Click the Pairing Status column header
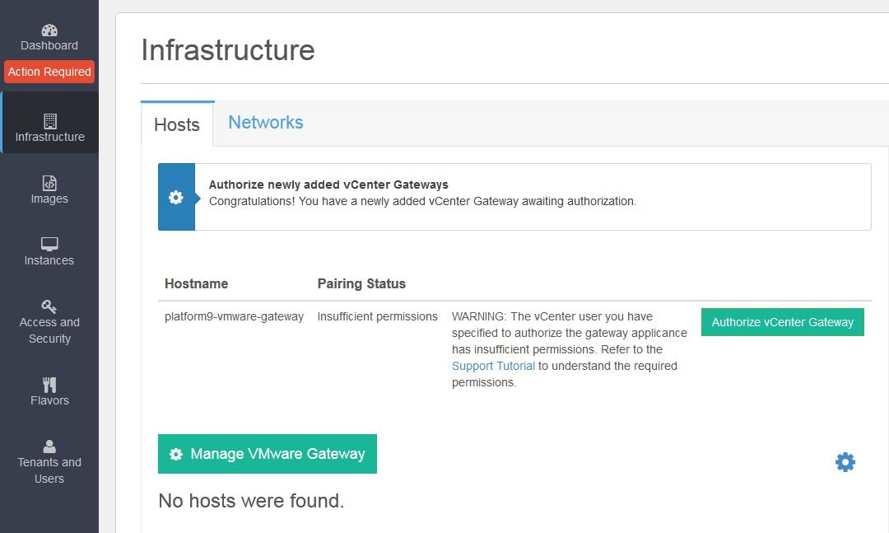Screen dimensions: 889x533 coord(361,283)
